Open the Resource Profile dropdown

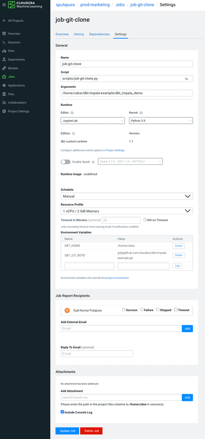point(127,211)
